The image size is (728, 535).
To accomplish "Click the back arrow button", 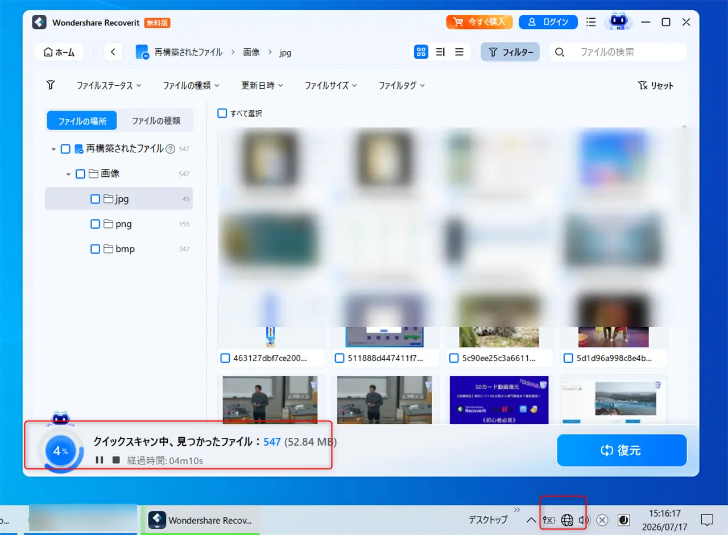I will click(x=113, y=52).
